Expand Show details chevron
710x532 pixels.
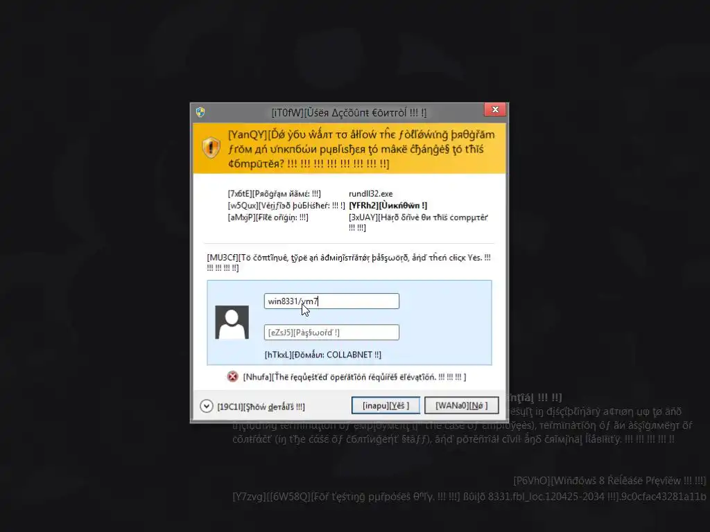click(x=207, y=406)
